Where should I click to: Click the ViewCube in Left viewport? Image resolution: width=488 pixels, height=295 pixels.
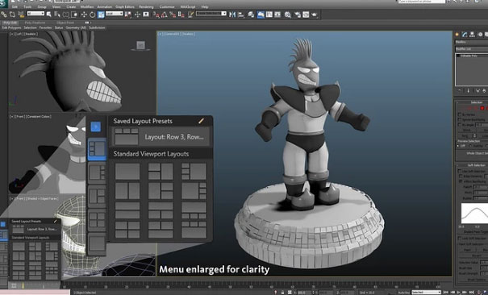(140, 46)
